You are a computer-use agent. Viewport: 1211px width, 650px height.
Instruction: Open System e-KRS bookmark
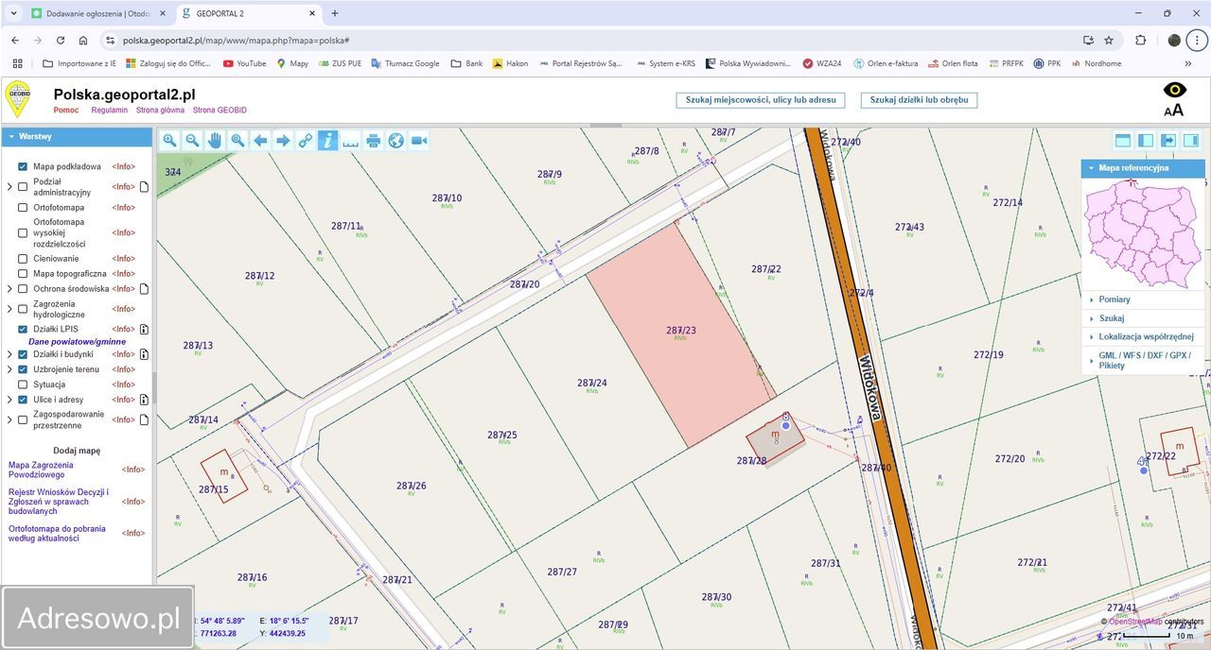[664, 63]
